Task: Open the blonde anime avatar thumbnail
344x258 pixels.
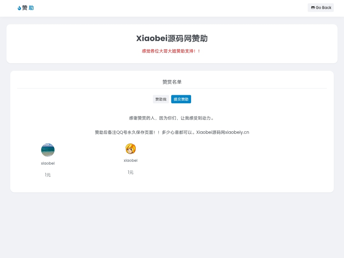Action: tap(131, 149)
